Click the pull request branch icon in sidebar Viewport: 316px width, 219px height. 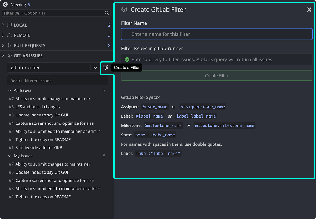point(9,45)
